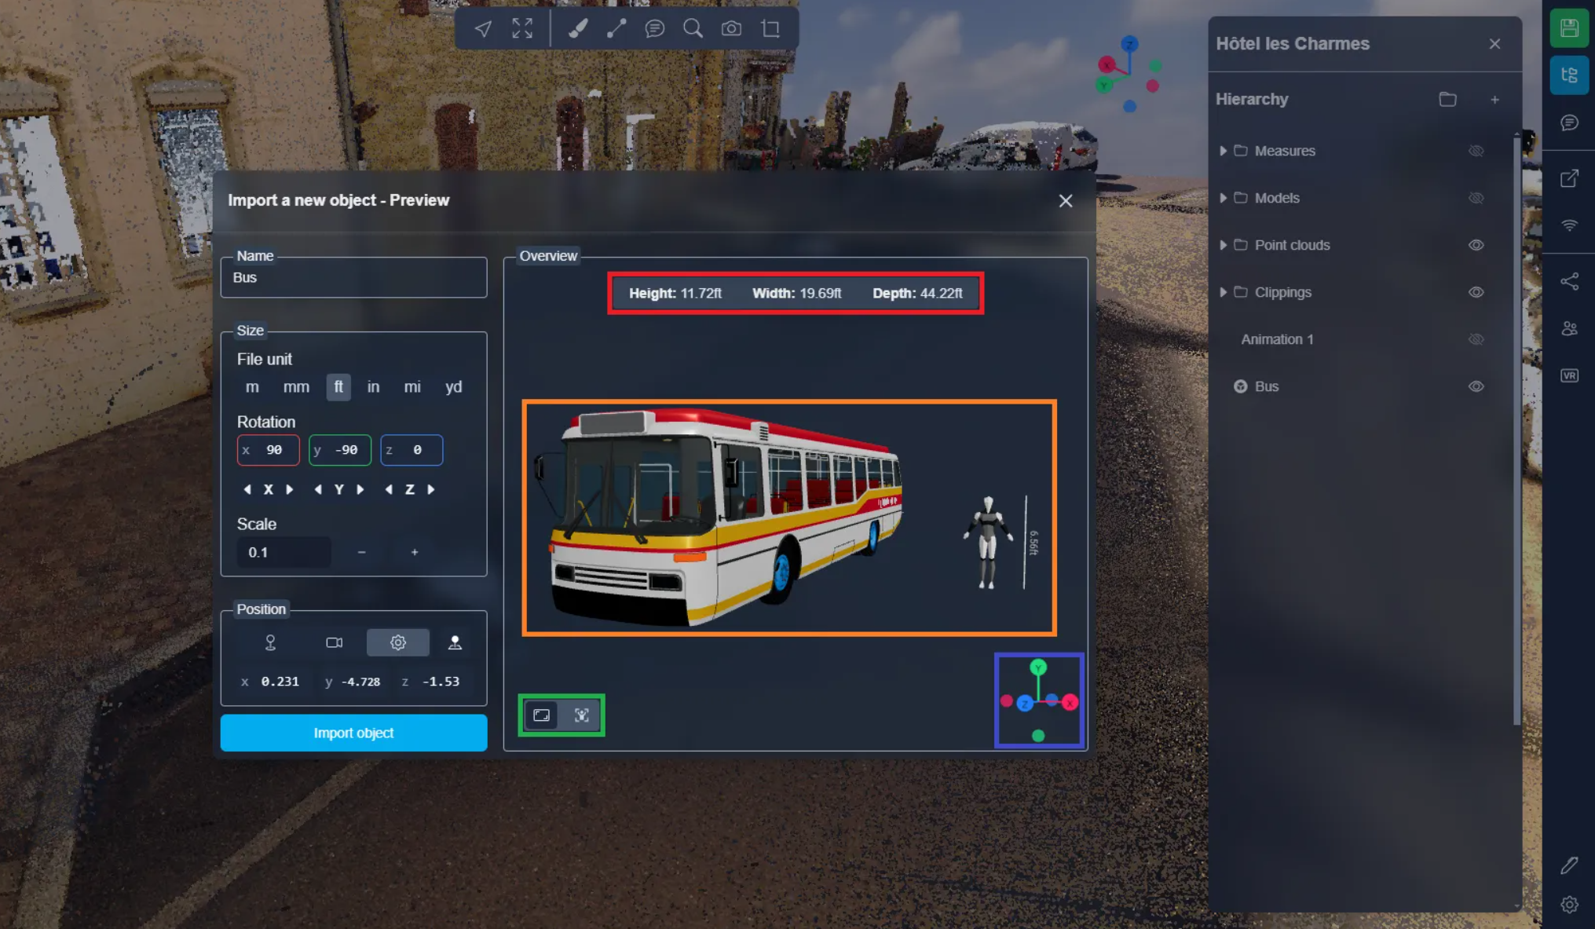Save project using green save icon
Viewport: 1595px width, 929px height.
(x=1569, y=29)
